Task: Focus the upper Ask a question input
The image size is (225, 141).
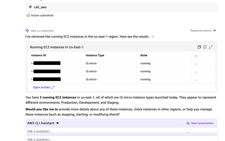Action: click(x=121, y=130)
